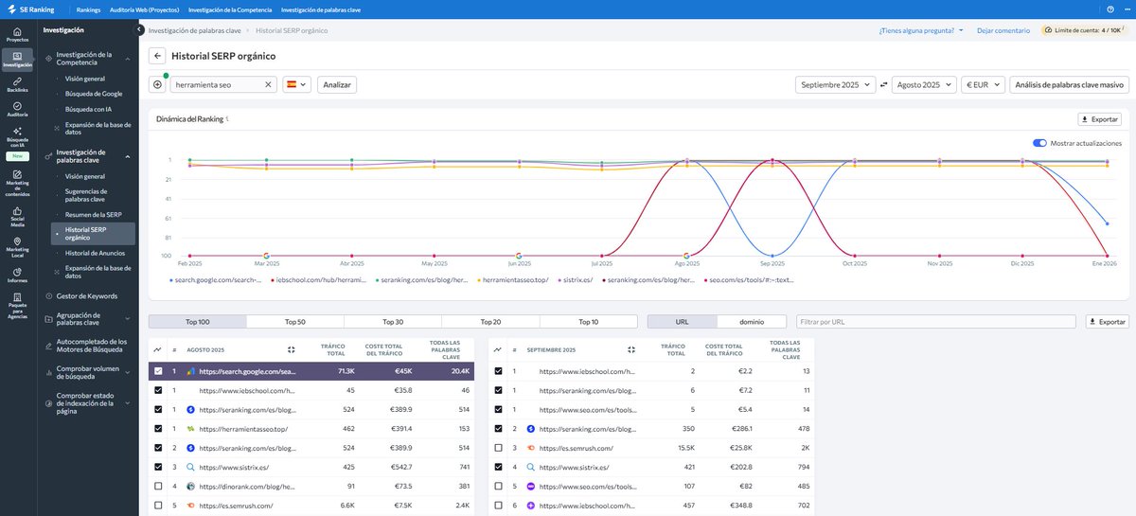Viewport: 1136px width, 516px height.
Task: Clear the keyword field with the X icon
Action: [268, 84]
